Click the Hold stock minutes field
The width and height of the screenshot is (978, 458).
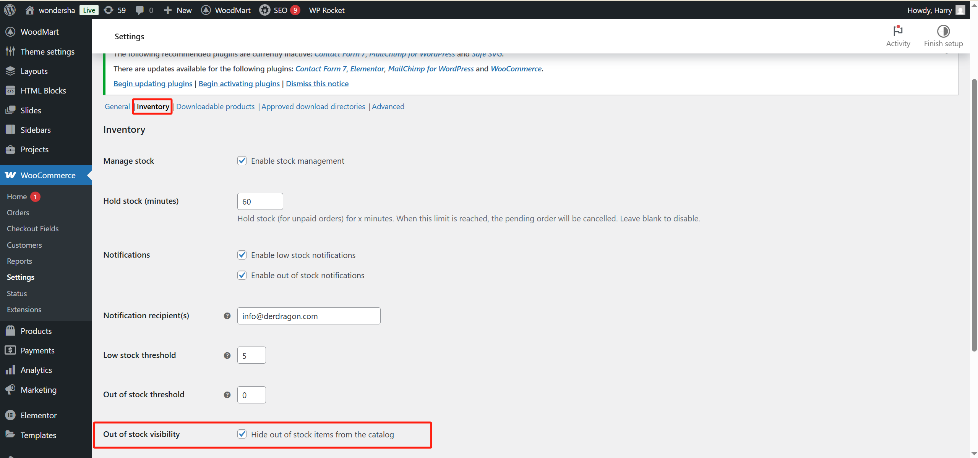(260, 201)
